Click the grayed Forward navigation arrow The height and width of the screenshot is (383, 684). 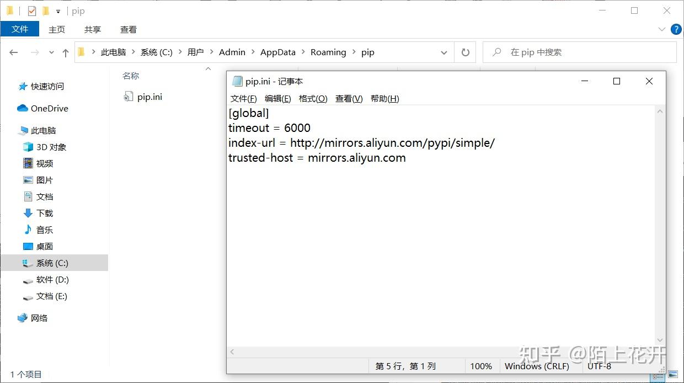click(x=32, y=52)
